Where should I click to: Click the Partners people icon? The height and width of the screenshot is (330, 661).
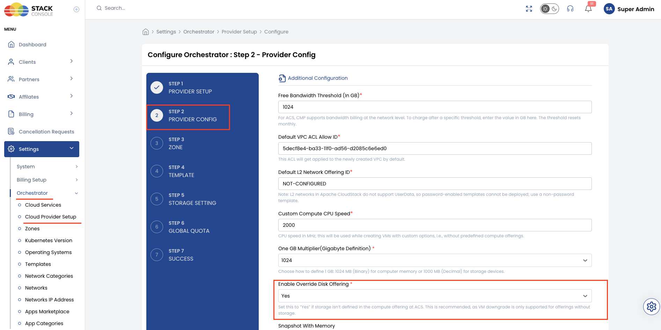[x=11, y=79]
